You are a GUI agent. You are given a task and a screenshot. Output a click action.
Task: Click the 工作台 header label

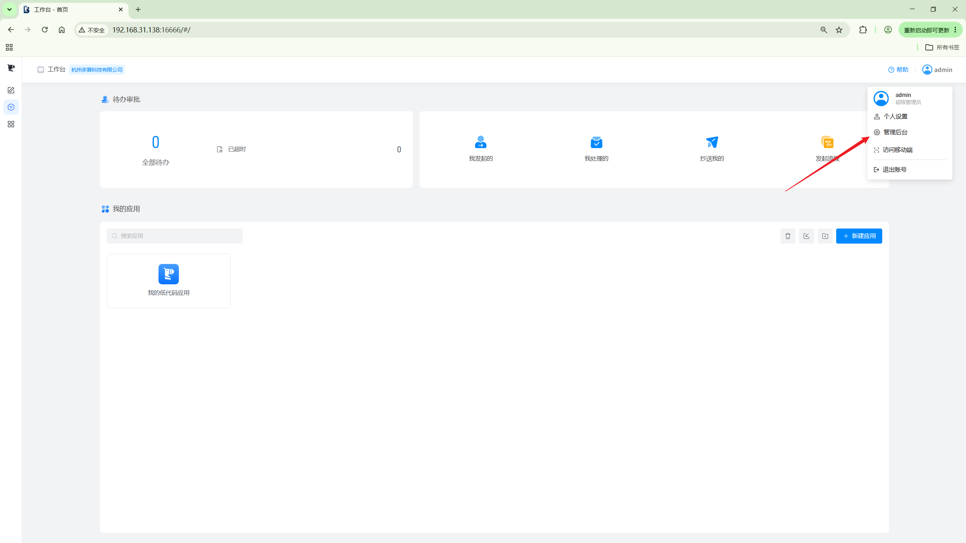[57, 70]
